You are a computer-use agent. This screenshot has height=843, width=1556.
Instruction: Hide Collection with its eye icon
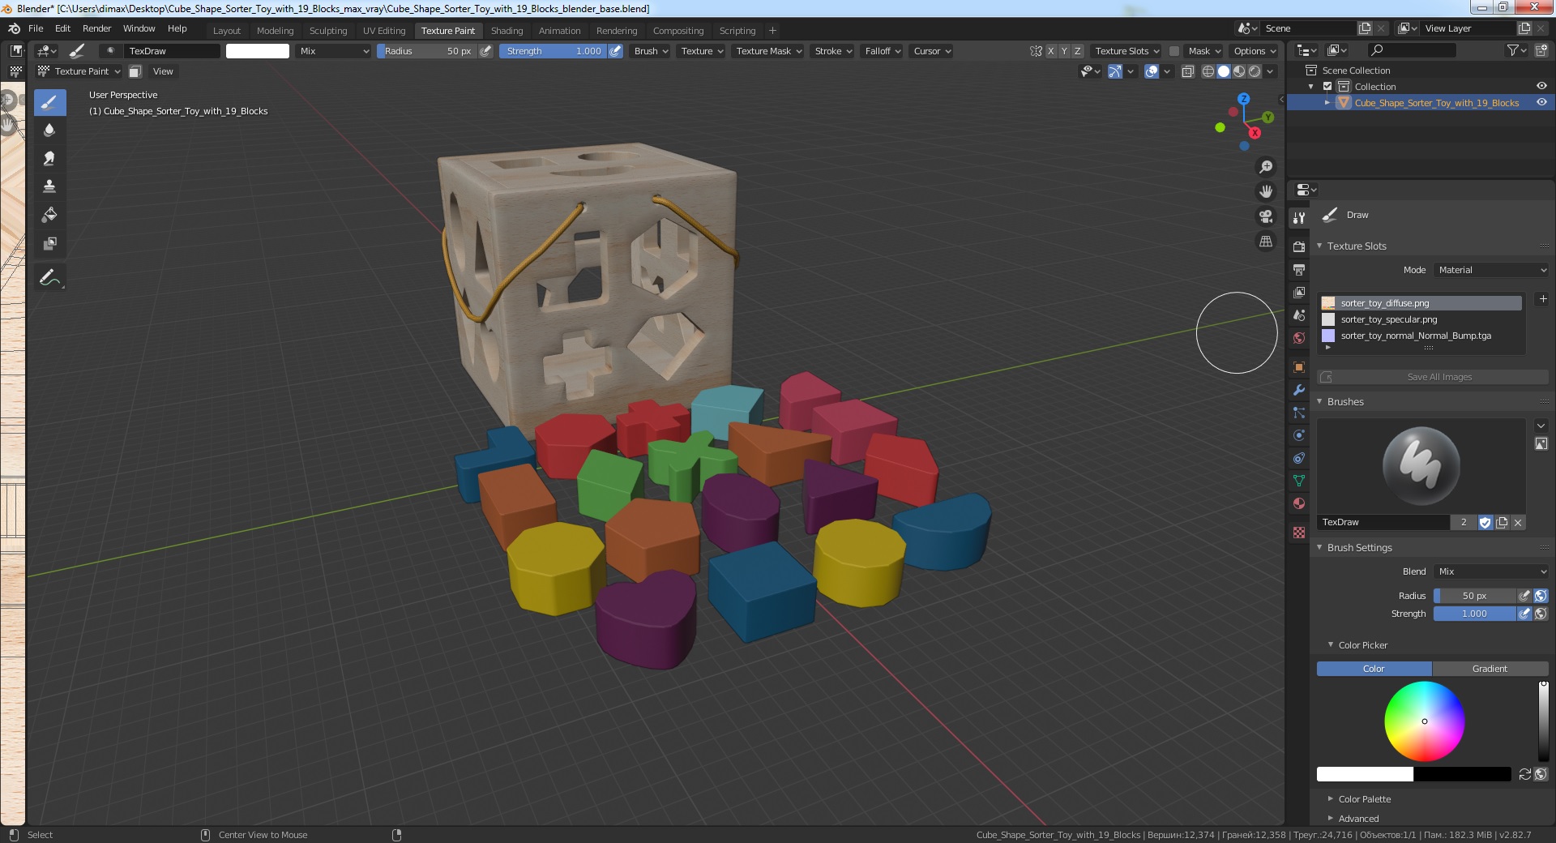coord(1541,87)
